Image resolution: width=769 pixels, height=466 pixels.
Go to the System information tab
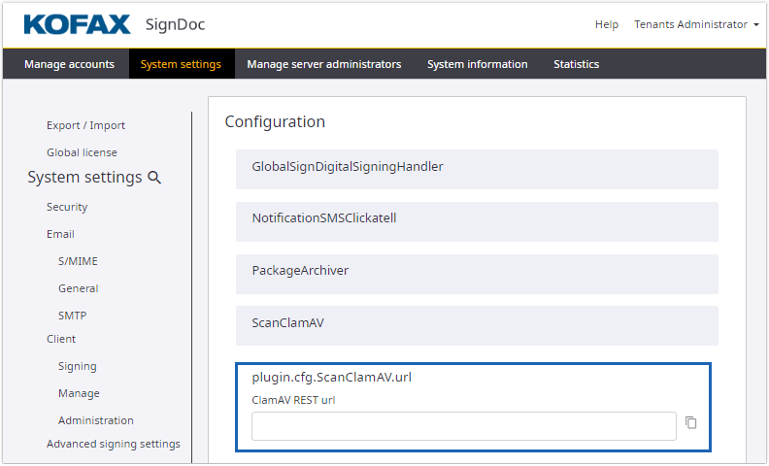477,64
